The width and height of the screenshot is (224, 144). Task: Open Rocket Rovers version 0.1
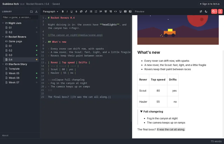tap(21, 46)
